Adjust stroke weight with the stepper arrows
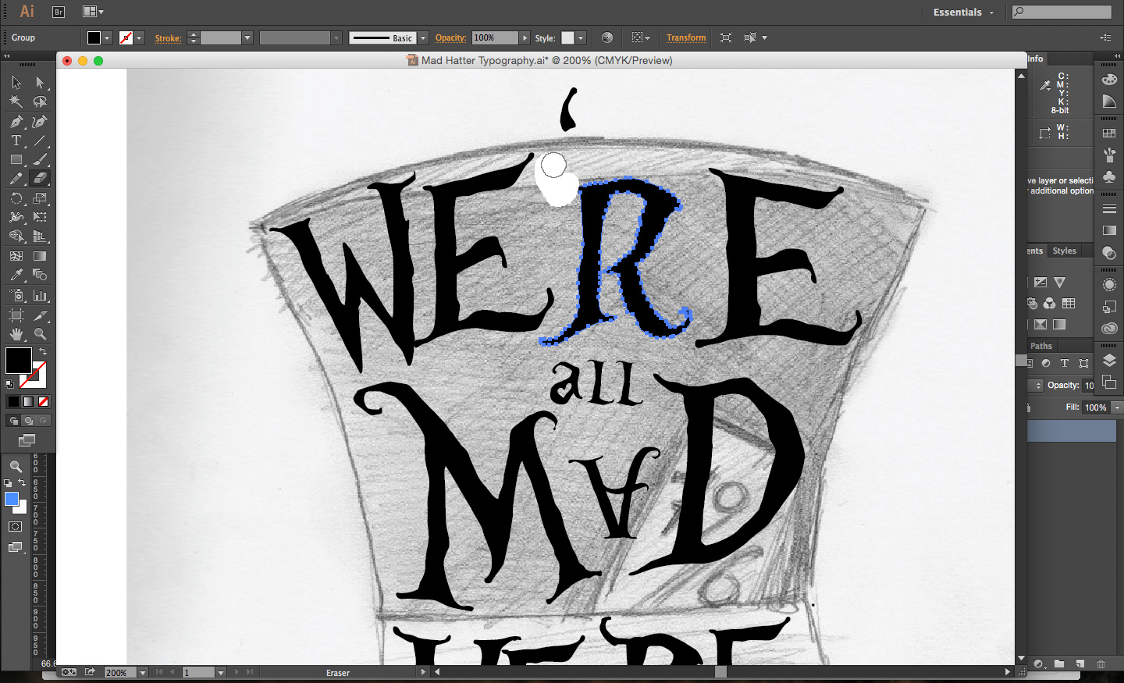The image size is (1124, 683). [x=194, y=37]
